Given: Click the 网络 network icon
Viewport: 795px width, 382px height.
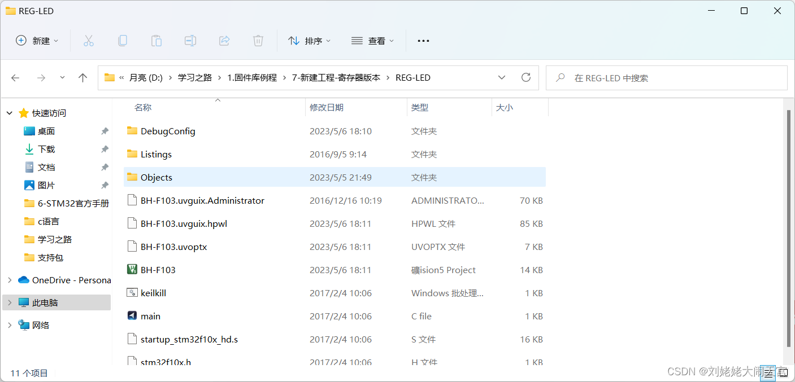Looking at the screenshot, I should click(x=24, y=325).
